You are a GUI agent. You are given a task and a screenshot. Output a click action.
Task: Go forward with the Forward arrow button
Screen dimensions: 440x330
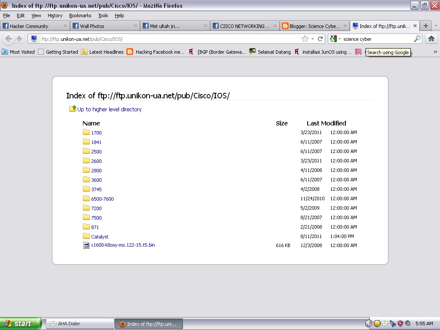19,39
